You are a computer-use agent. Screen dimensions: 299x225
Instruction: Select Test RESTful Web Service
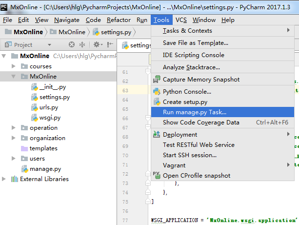(x=222, y=144)
